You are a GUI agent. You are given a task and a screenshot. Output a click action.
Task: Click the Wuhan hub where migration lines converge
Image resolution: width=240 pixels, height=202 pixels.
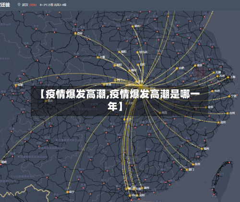pyautogui.click(x=141, y=86)
